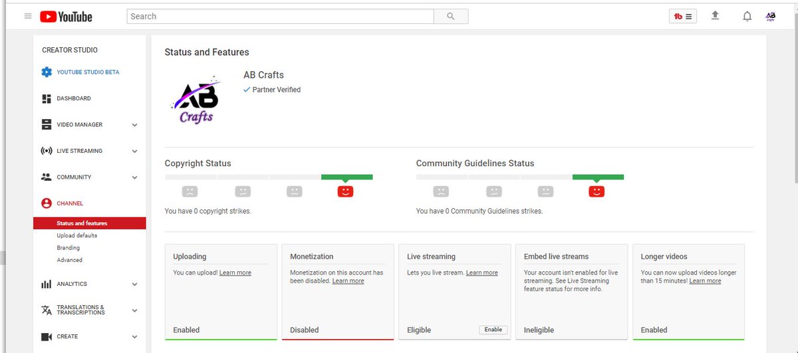
Task: Open Branding settings
Action: pyautogui.click(x=68, y=248)
